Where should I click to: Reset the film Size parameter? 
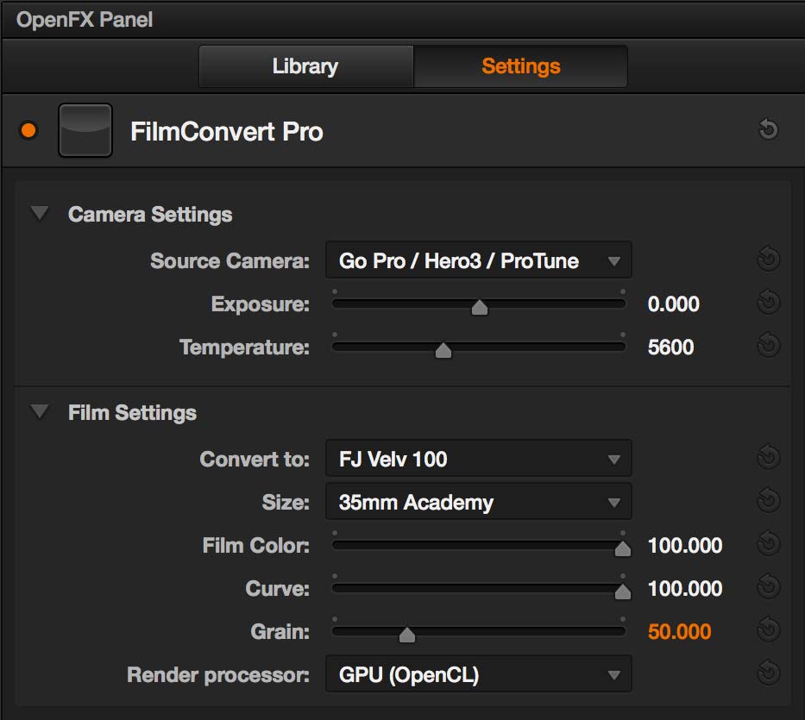[x=769, y=500]
